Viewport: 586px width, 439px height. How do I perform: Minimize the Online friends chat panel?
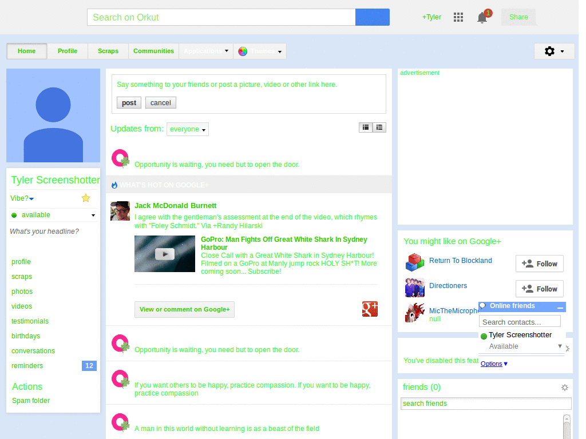[x=560, y=307]
